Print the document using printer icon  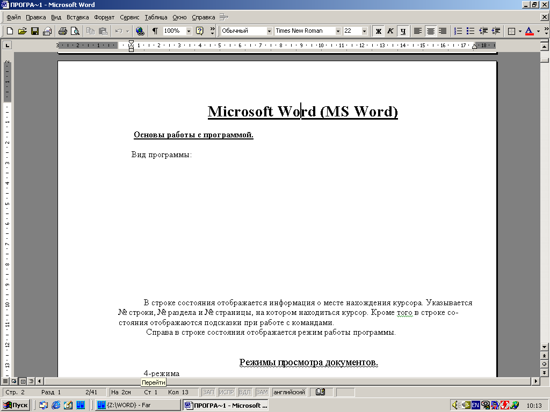(63, 31)
